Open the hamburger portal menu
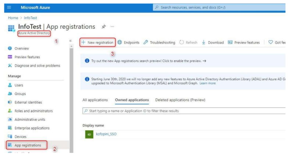This screenshot has width=288, height=155. point(9,7)
